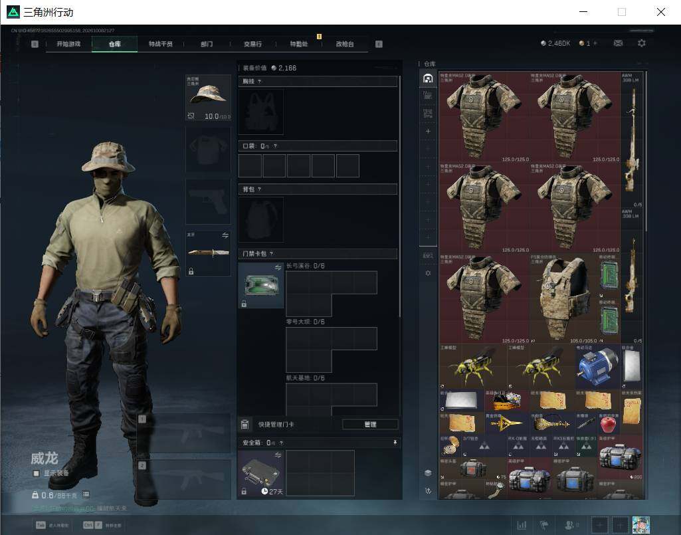Viewport: 681px width, 535px height.
Task: Select the main warehouse stash icon
Action: pyautogui.click(x=428, y=78)
